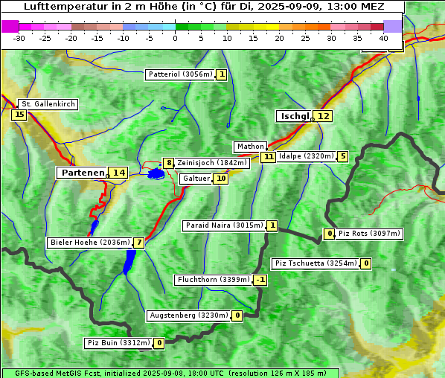The image size is (445, 378).
Task: Click the temperature value -1 at Fluchthorn
Action: [x=260, y=280]
